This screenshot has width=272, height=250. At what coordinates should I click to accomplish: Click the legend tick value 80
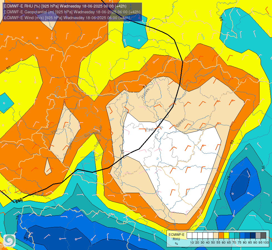point(245,242)
